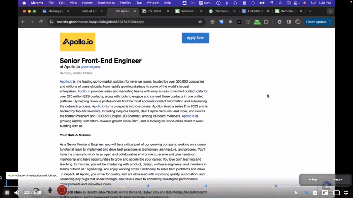Open the View all jobs link
353x198 pixels.
pos(90,67)
